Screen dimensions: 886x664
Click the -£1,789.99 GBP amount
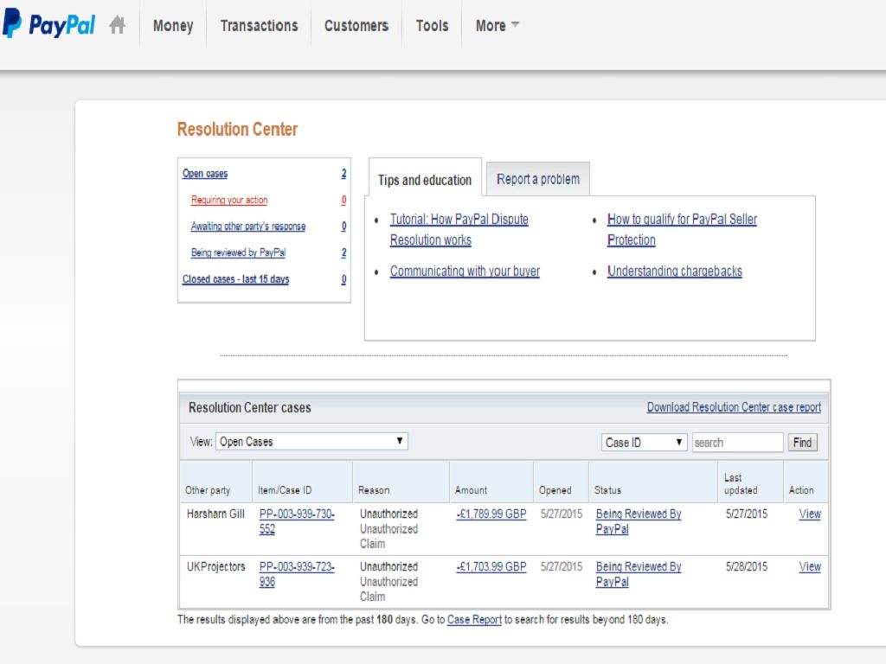tap(491, 514)
